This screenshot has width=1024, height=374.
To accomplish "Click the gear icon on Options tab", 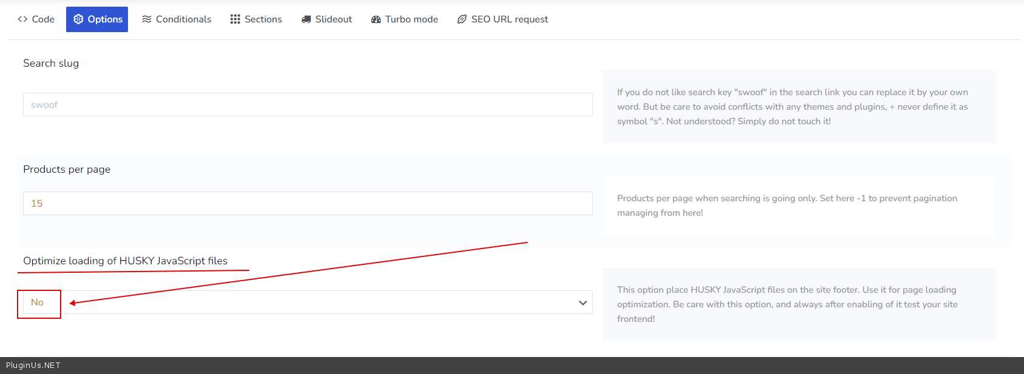I will tap(78, 19).
